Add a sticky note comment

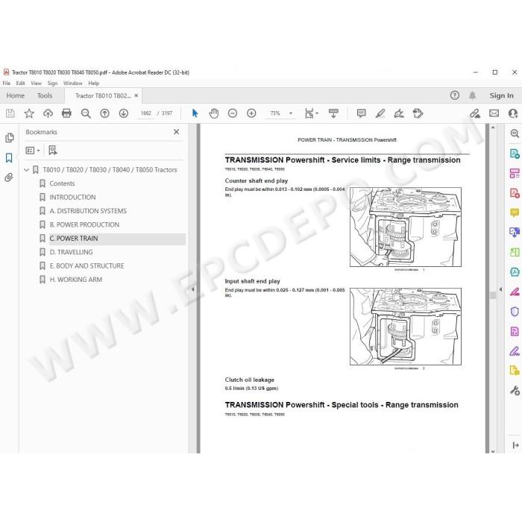tap(361, 113)
